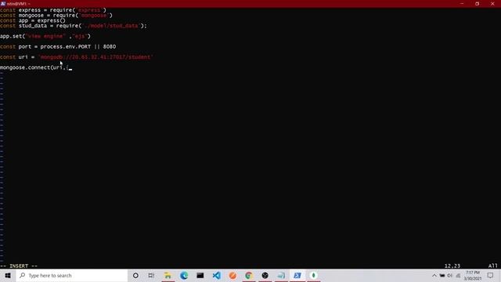Click the 'All' scroll position indicator

click(x=492, y=266)
